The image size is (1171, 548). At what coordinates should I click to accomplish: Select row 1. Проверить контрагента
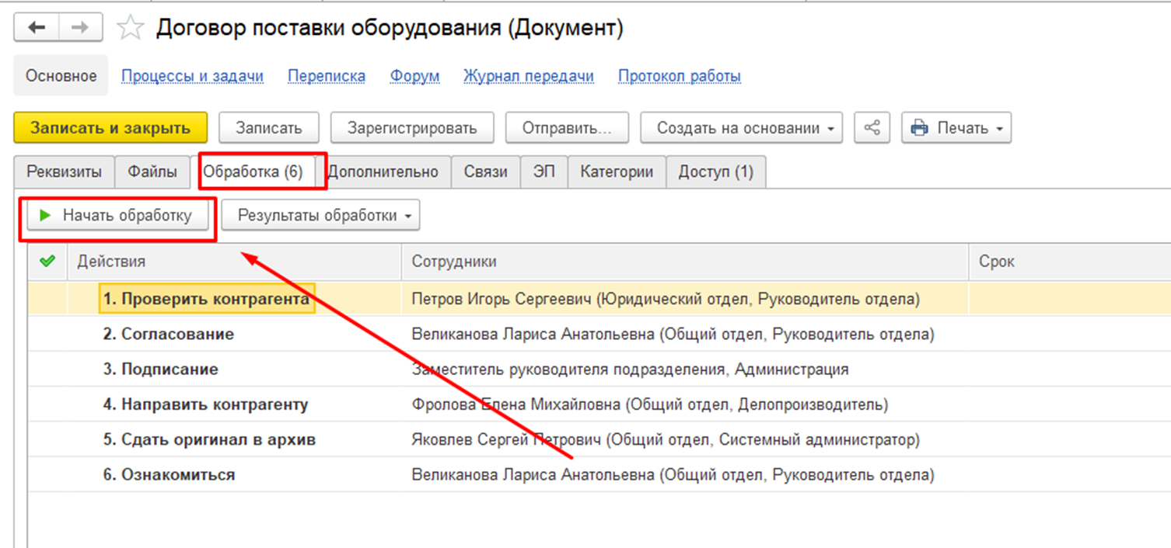pyautogui.click(x=206, y=299)
